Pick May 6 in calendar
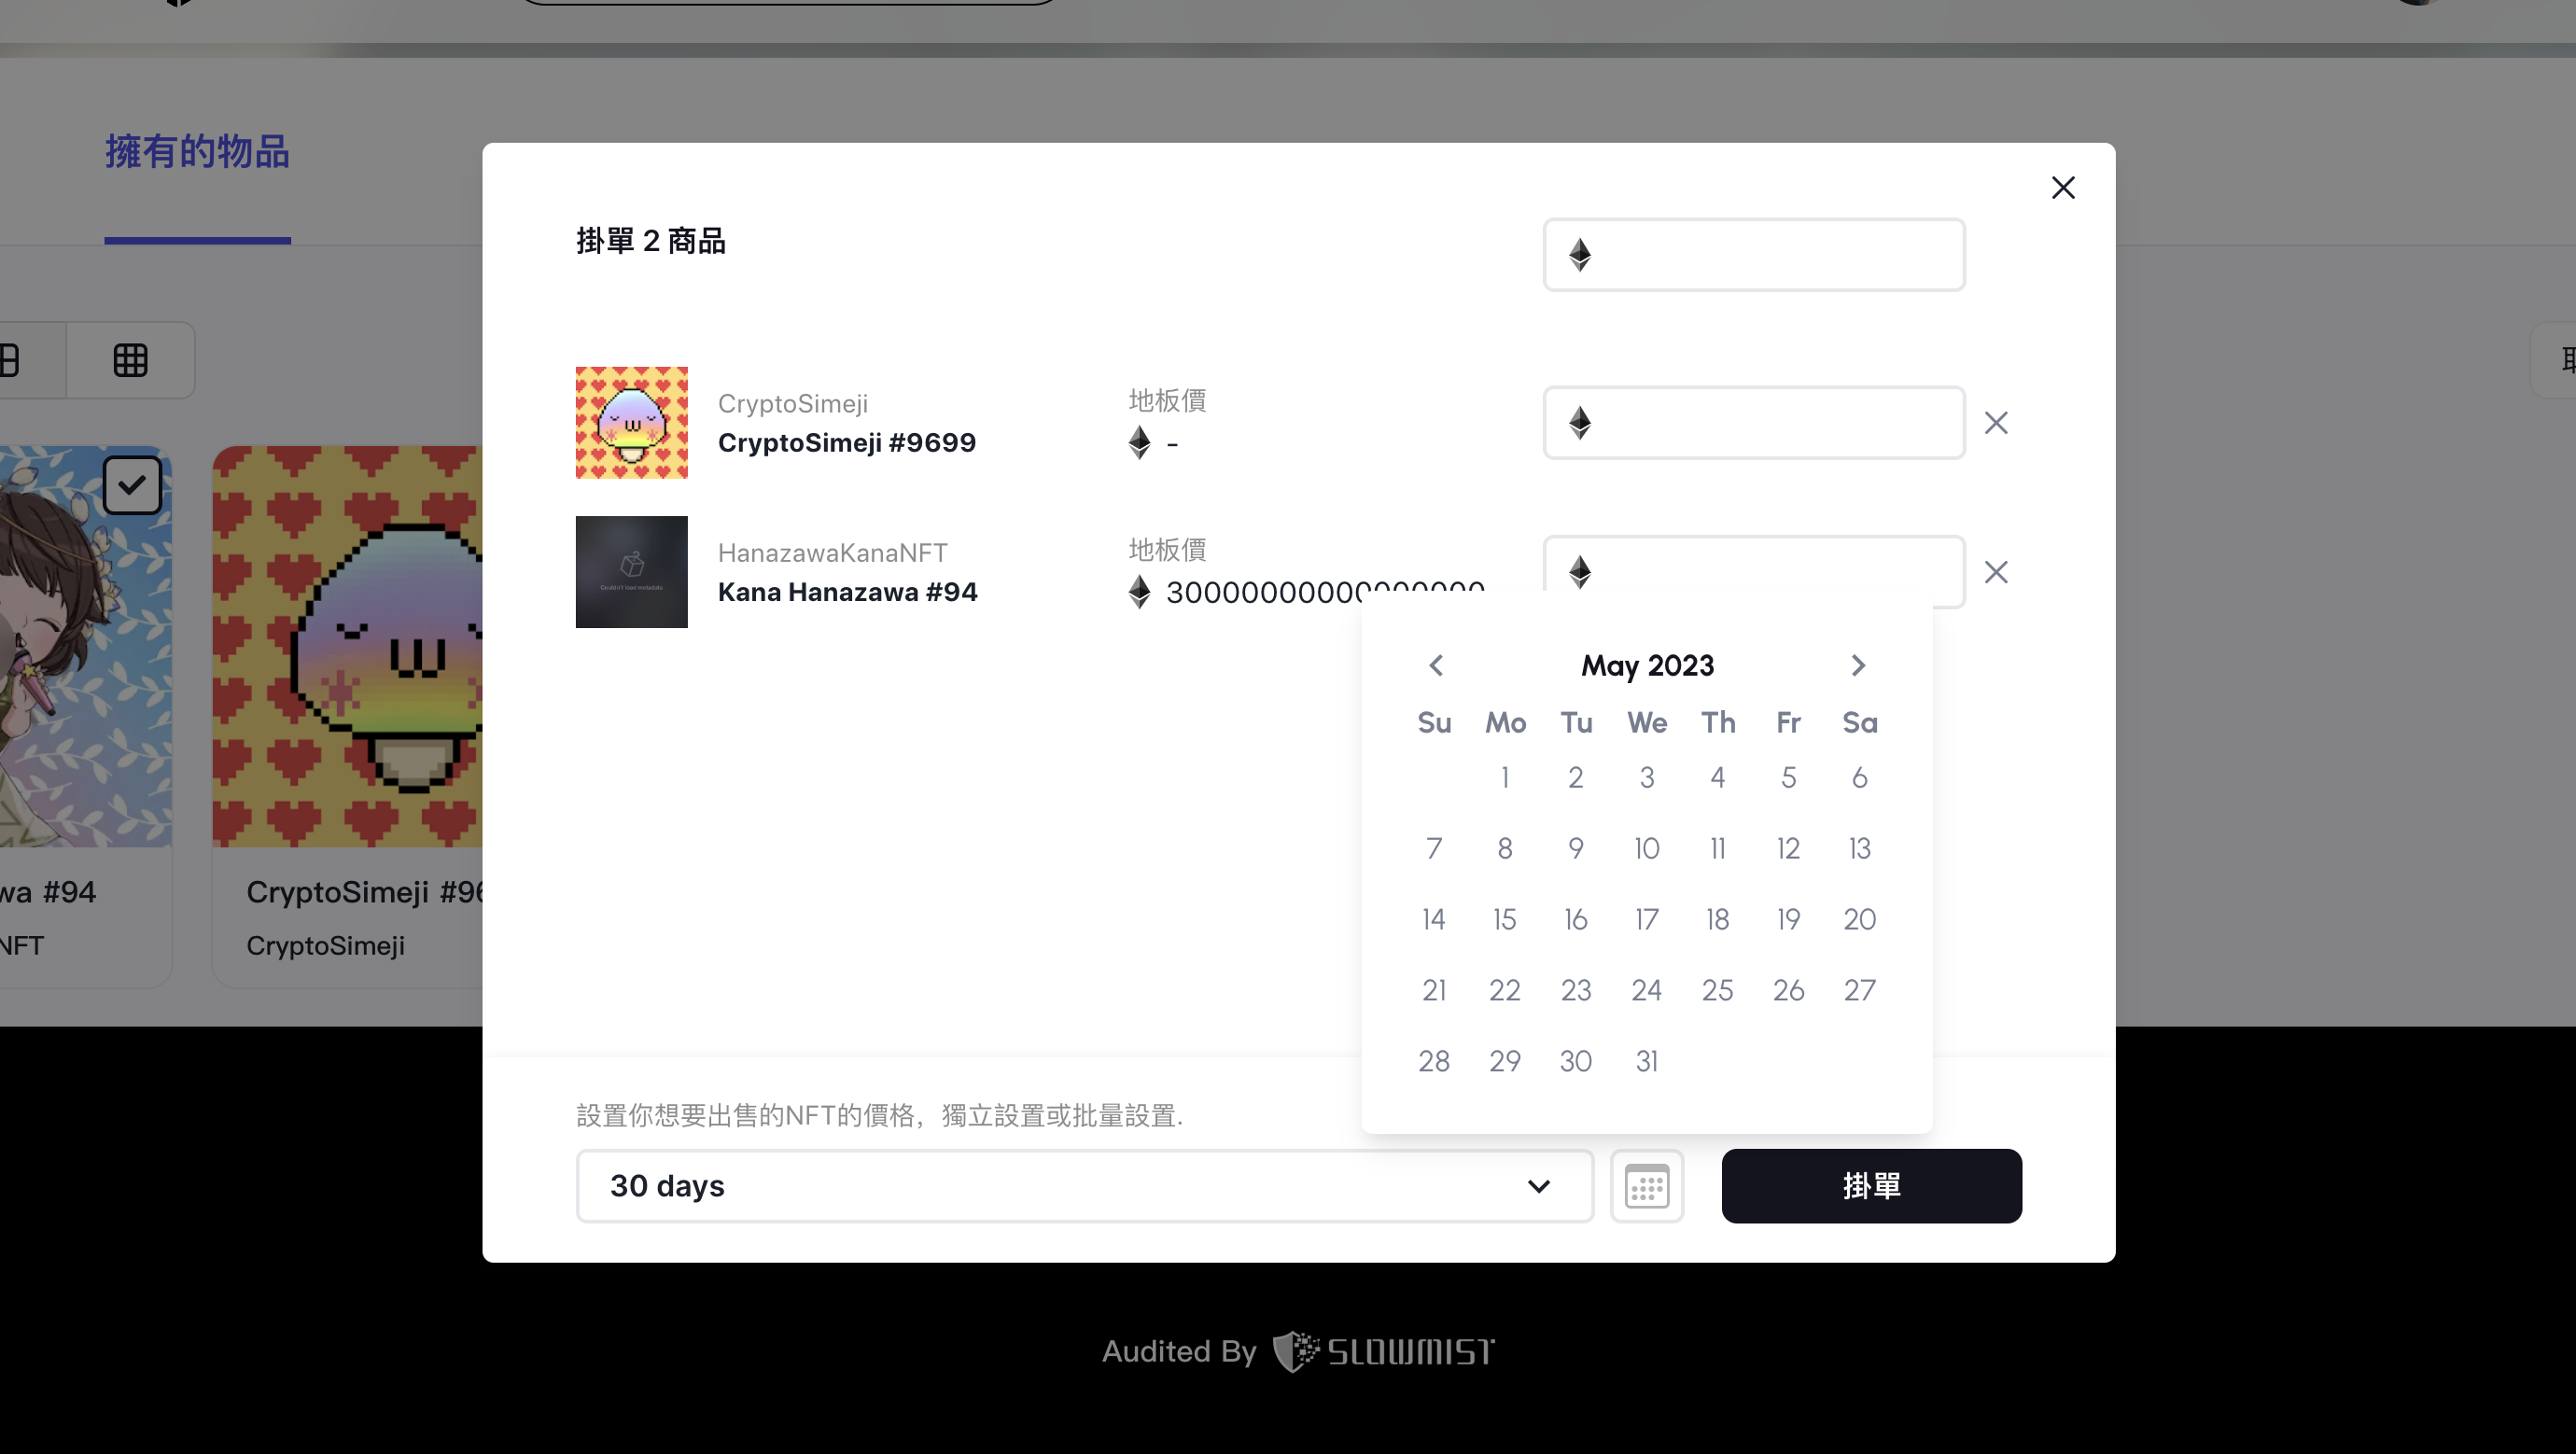 pyautogui.click(x=1859, y=778)
